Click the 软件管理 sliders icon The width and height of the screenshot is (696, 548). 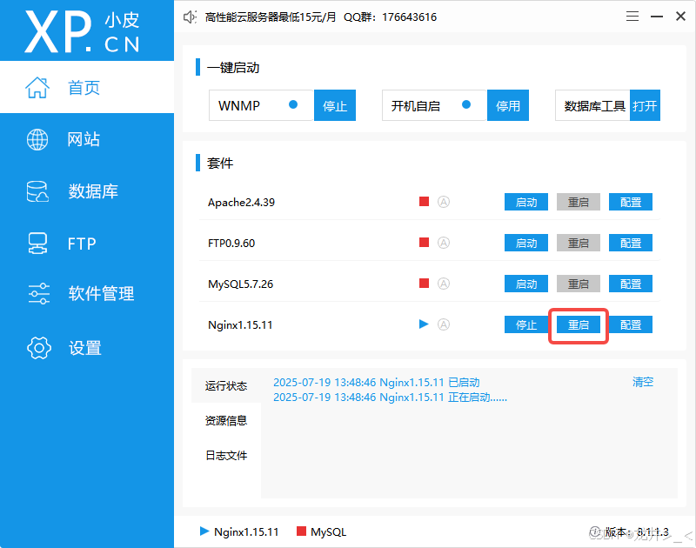(x=38, y=293)
